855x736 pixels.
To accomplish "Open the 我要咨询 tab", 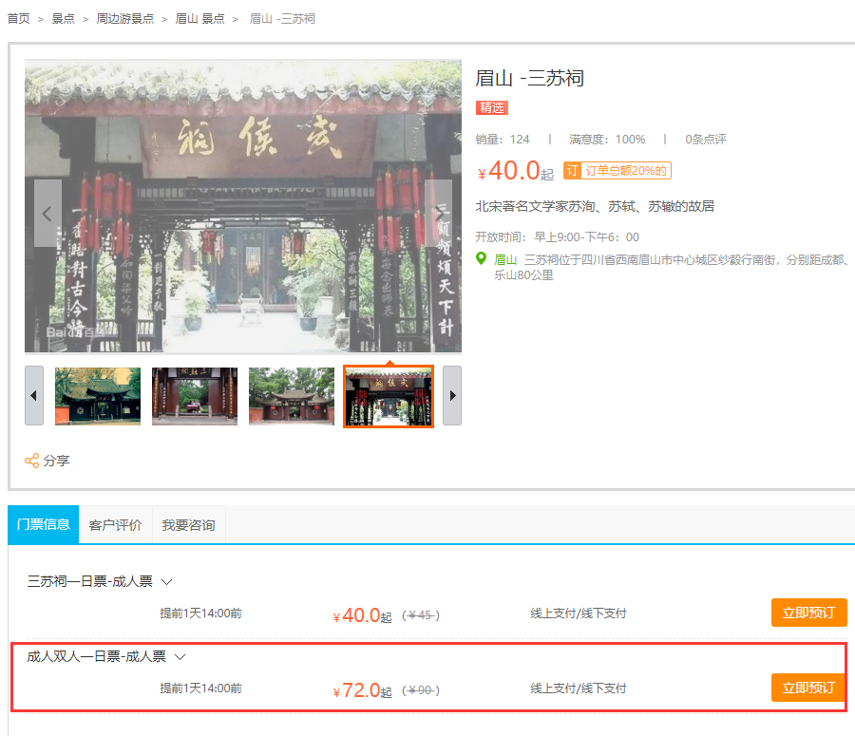I will pyautogui.click(x=188, y=525).
